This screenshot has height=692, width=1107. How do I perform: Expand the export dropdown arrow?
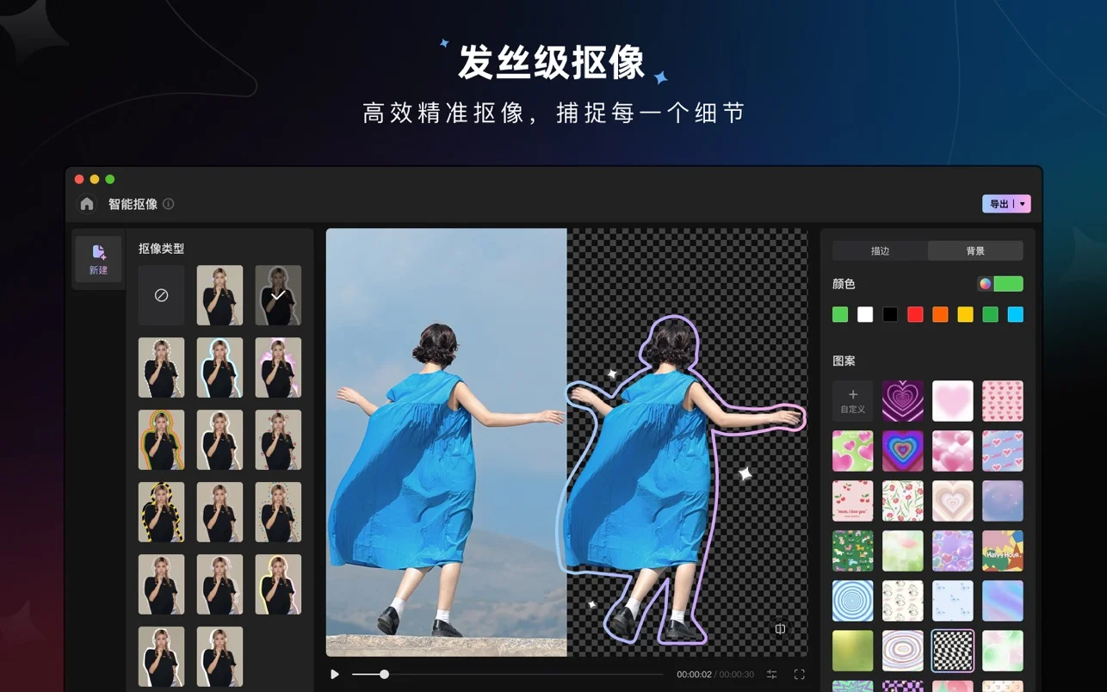1023,204
